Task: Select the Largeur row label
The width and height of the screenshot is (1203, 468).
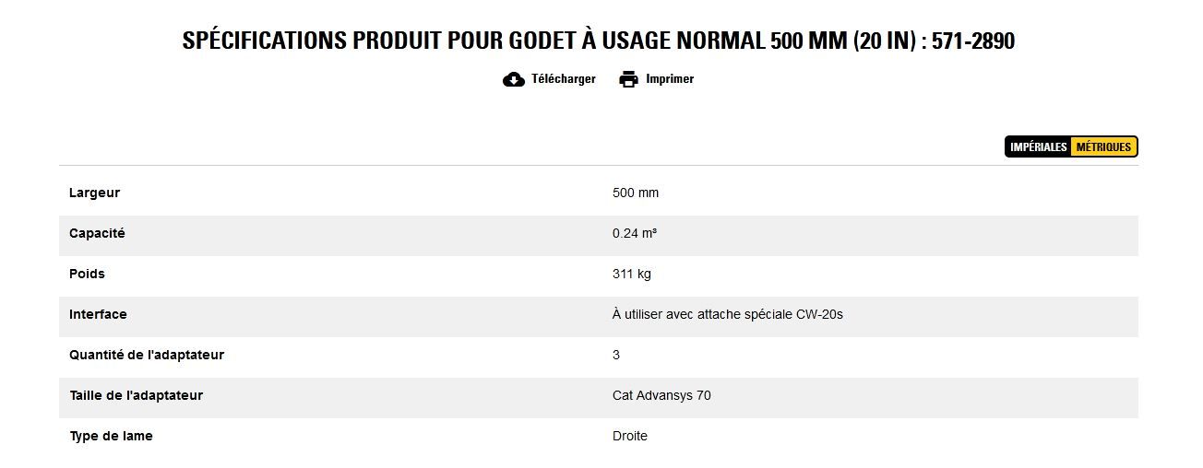Action: [x=94, y=193]
